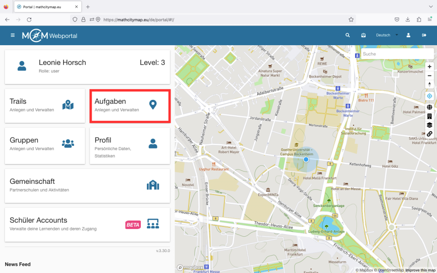Open the inbox messages icon

click(x=363, y=35)
